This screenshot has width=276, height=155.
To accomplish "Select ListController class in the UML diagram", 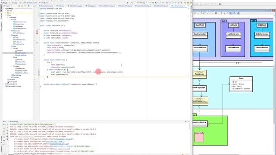I will tap(233, 35).
